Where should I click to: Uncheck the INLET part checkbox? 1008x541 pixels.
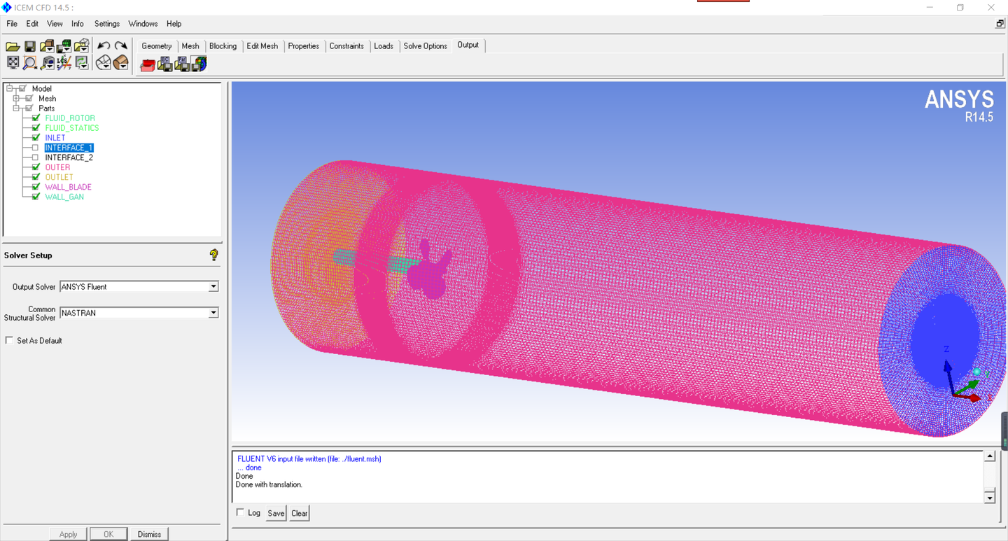click(x=36, y=138)
